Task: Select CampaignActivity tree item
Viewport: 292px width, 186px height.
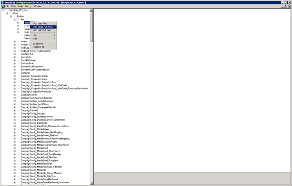Action: pyautogui.click(x=29, y=95)
